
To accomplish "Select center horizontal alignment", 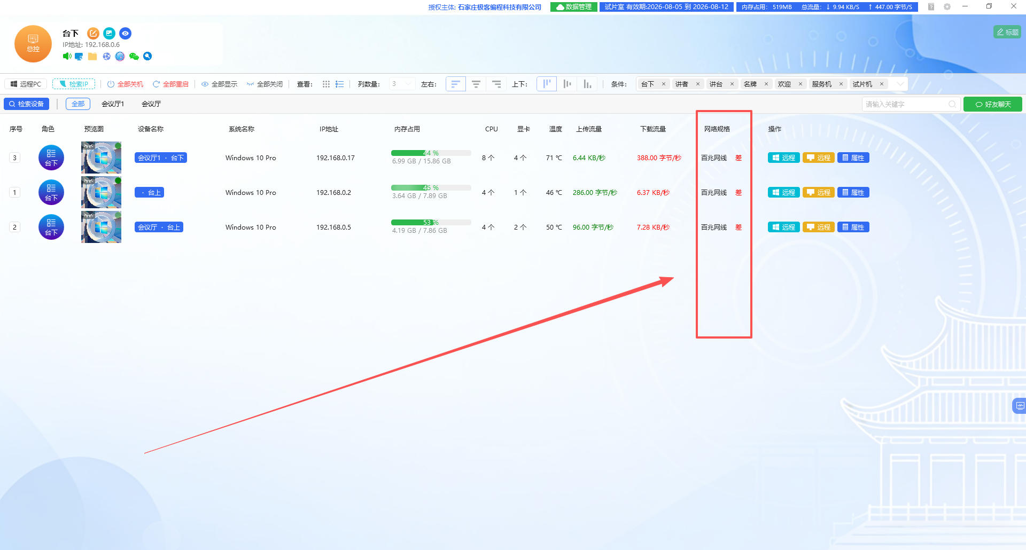I will 476,84.
